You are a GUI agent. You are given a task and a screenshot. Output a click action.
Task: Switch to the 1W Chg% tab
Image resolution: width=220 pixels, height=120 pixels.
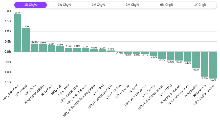pyautogui.click(x=64, y=5)
